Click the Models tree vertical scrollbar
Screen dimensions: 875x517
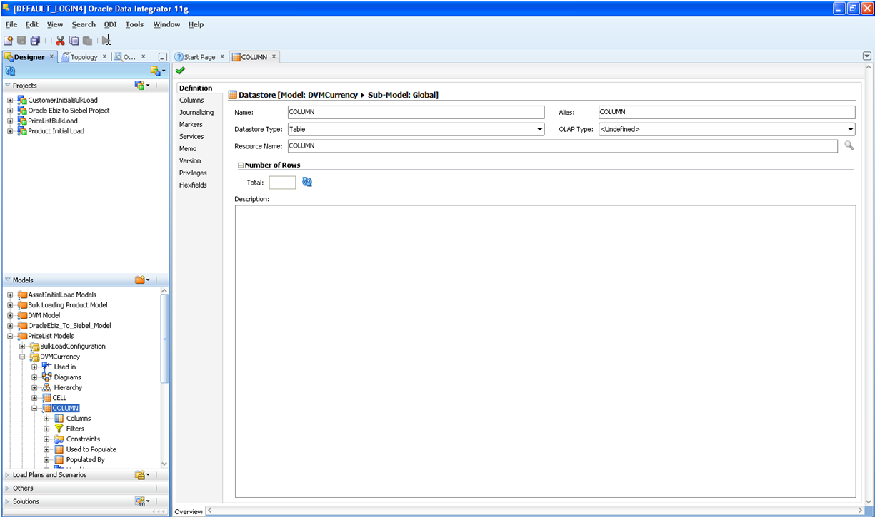[164, 339]
